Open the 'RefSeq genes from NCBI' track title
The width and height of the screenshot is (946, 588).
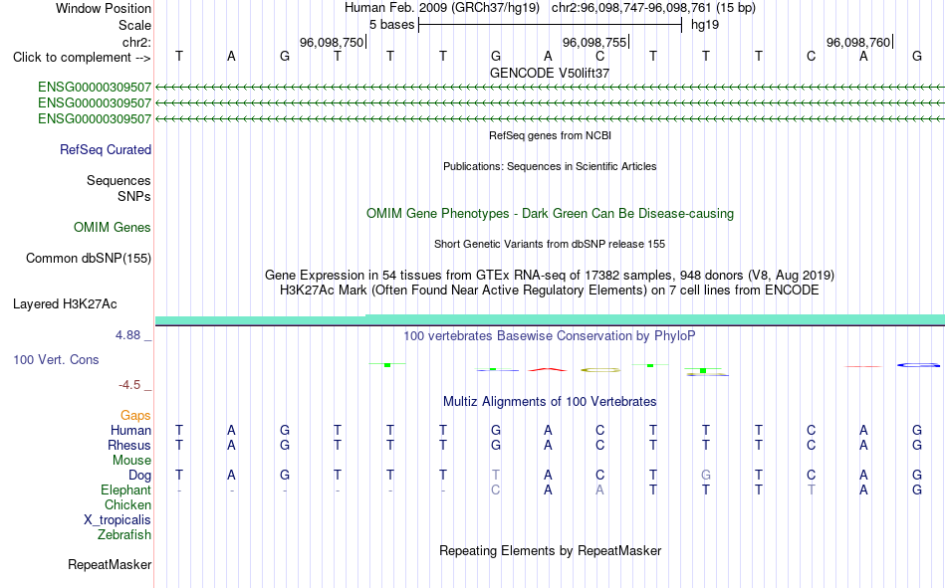550,135
